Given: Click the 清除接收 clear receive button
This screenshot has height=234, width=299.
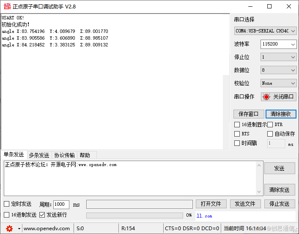Looking at the screenshot, I should [281, 114].
